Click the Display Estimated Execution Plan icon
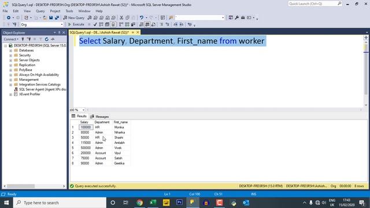Image resolution: width=370 pixels, height=208 pixels. point(101,24)
